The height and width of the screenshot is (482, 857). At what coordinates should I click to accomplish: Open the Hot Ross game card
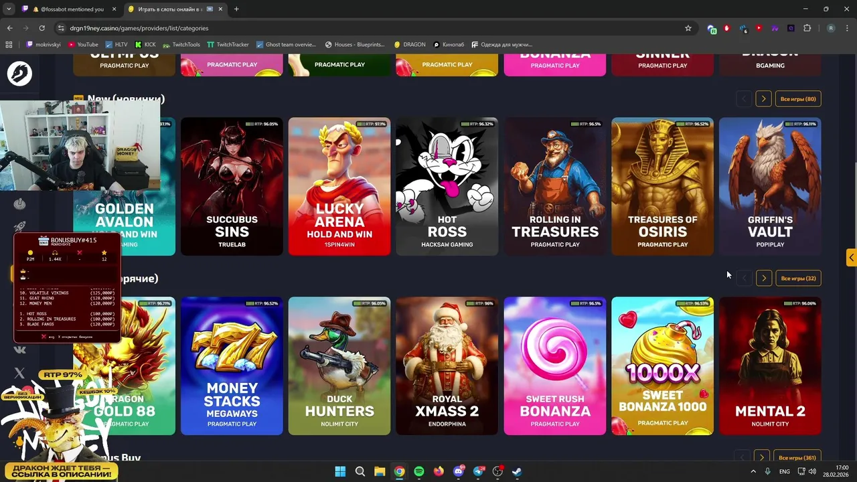click(x=447, y=187)
